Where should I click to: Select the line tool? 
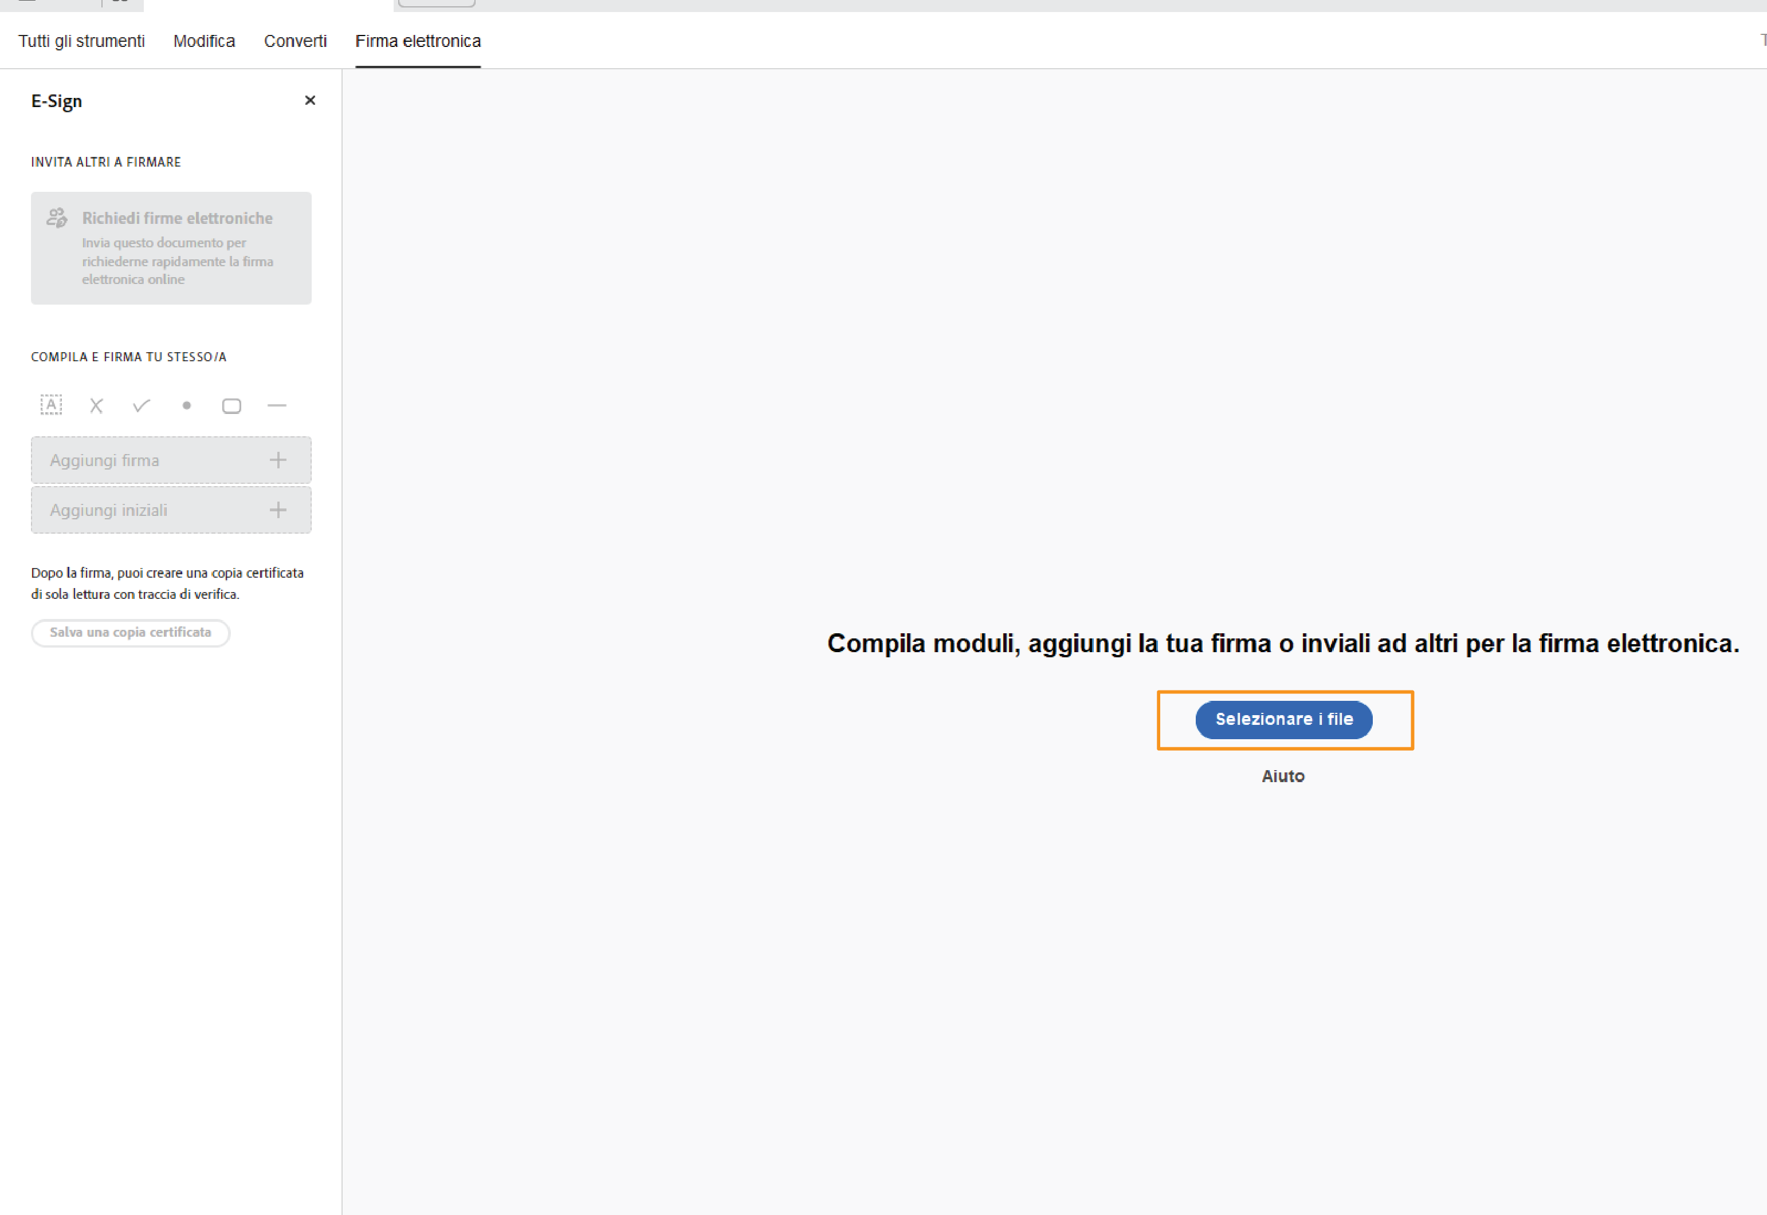coord(277,406)
